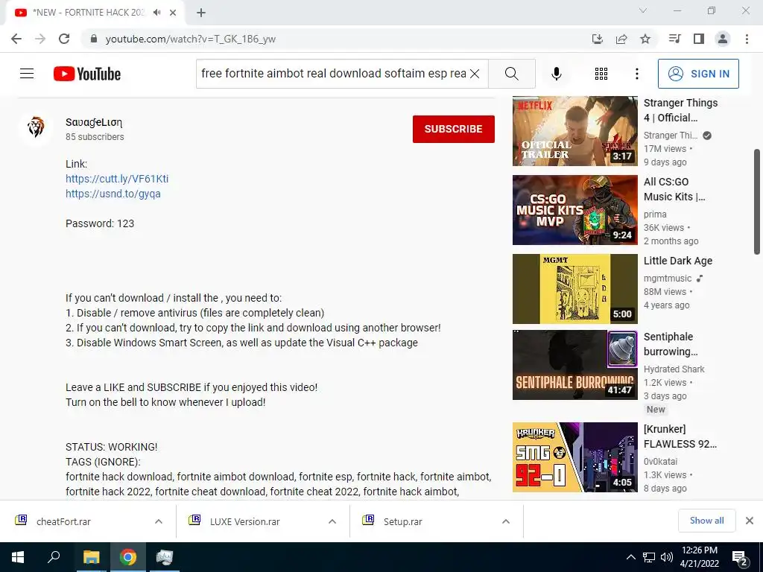This screenshot has width=763, height=572.
Task: Click the SIGN IN button
Action: pyautogui.click(x=698, y=74)
